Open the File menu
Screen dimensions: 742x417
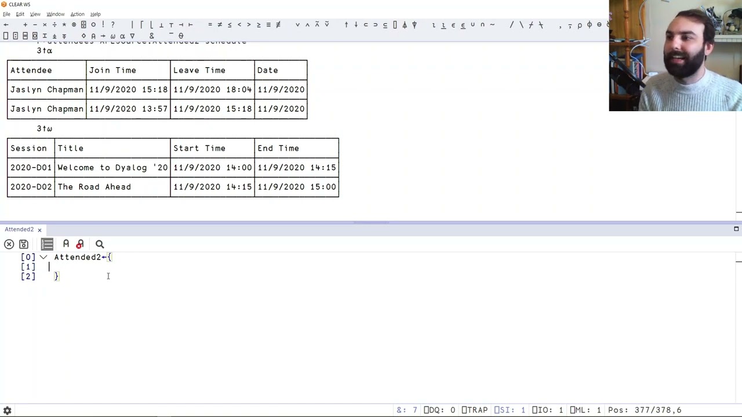click(6, 14)
